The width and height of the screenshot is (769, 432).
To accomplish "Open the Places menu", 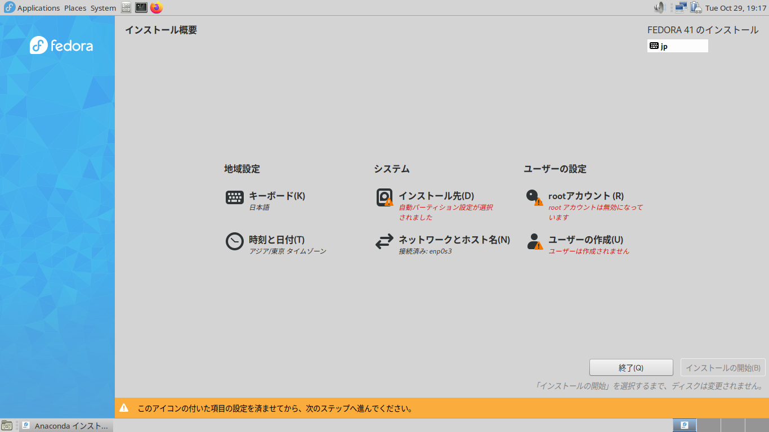I will (x=75, y=8).
